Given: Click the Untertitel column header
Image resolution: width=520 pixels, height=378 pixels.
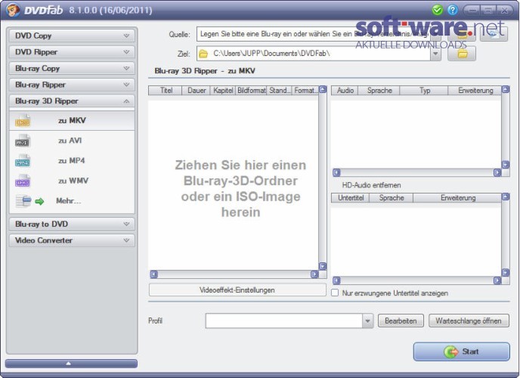Looking at the screenshot, I should (351, 198).
